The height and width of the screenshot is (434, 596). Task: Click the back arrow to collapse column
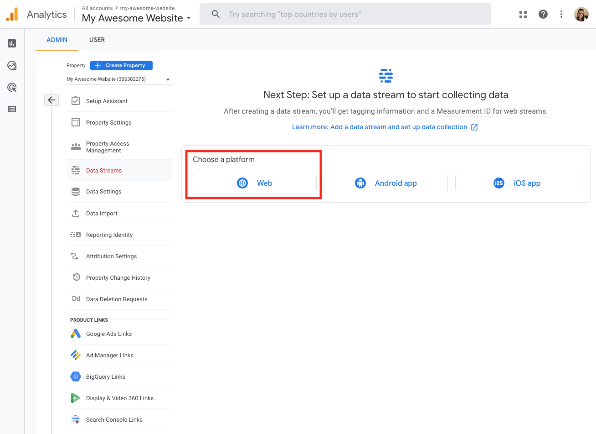[x=51, y=100]
